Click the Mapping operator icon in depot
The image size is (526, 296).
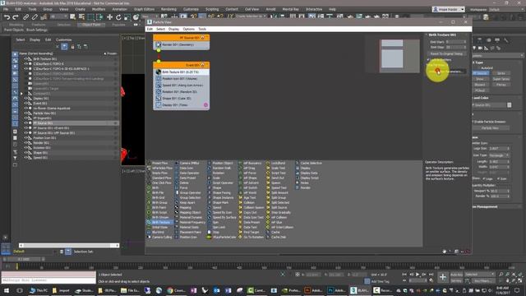pyautogui.click(x=176, y=208)
